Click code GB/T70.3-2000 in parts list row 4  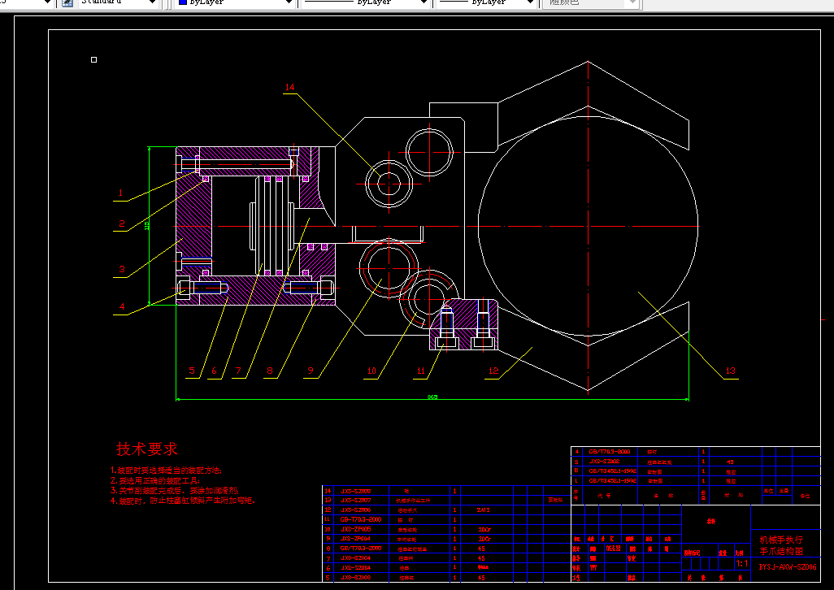tap(609, 452)
